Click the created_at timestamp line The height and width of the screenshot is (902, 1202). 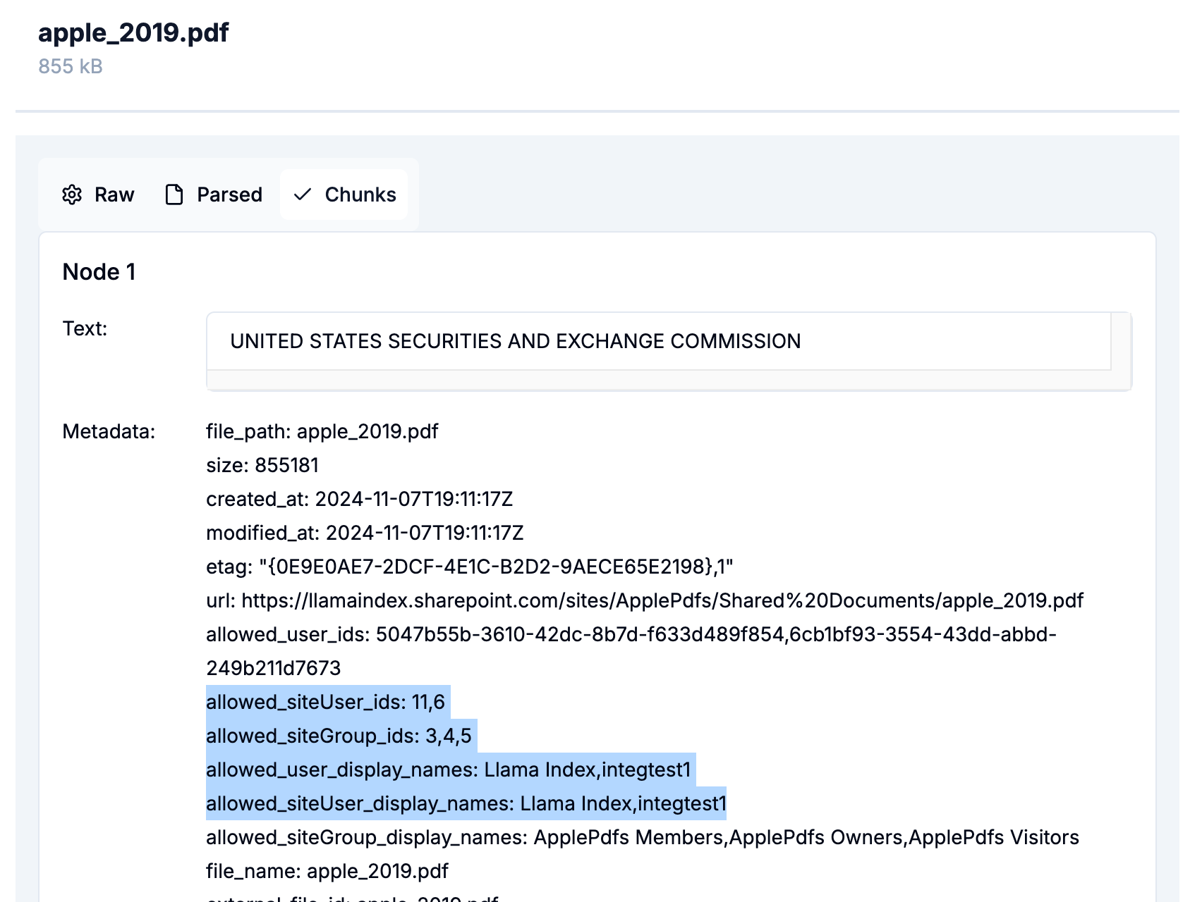[x=359, y=499]
